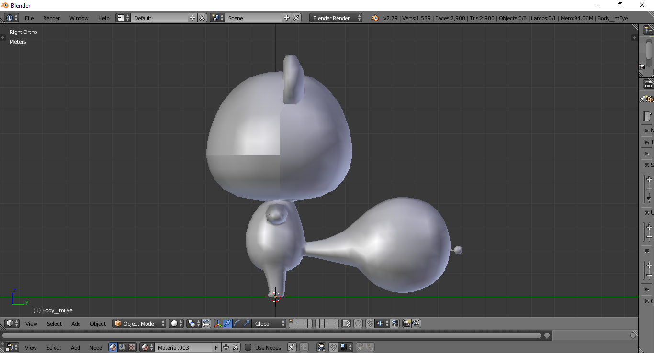
Task: Delete the Default screen layout
Action: [x=202, y=18]
